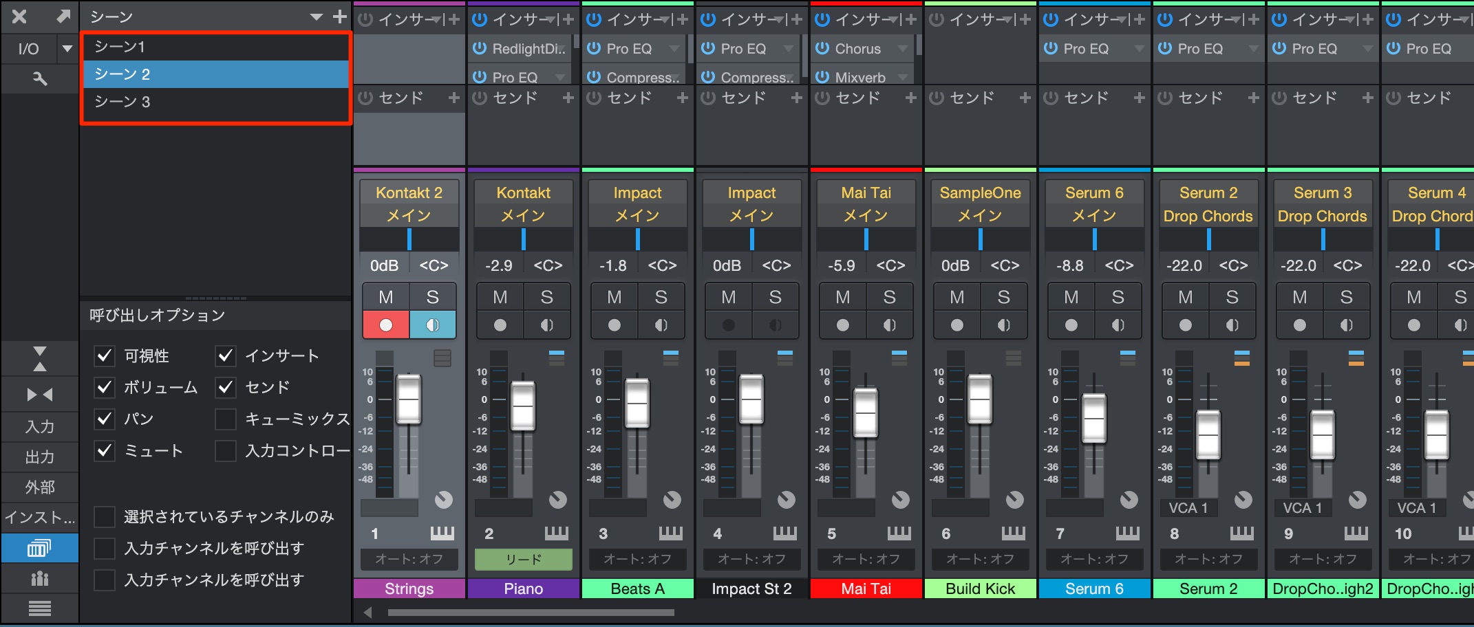Click VCA 1 assignment on channel 8
This screenshot has height=627, width=1474.
1188,508
